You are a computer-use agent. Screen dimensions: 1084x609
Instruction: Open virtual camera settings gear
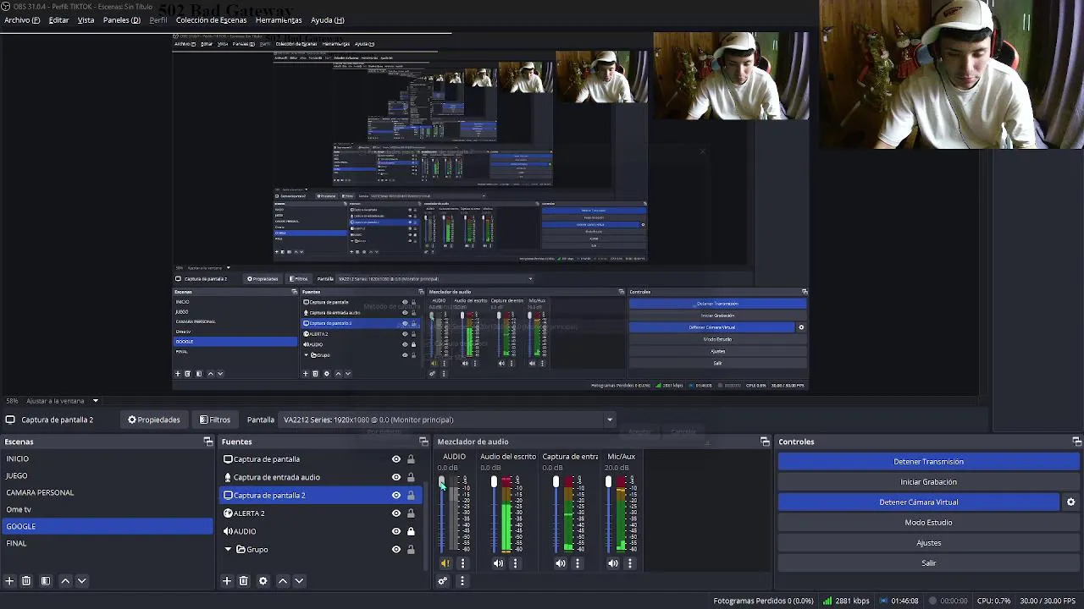coord(1070,502)
